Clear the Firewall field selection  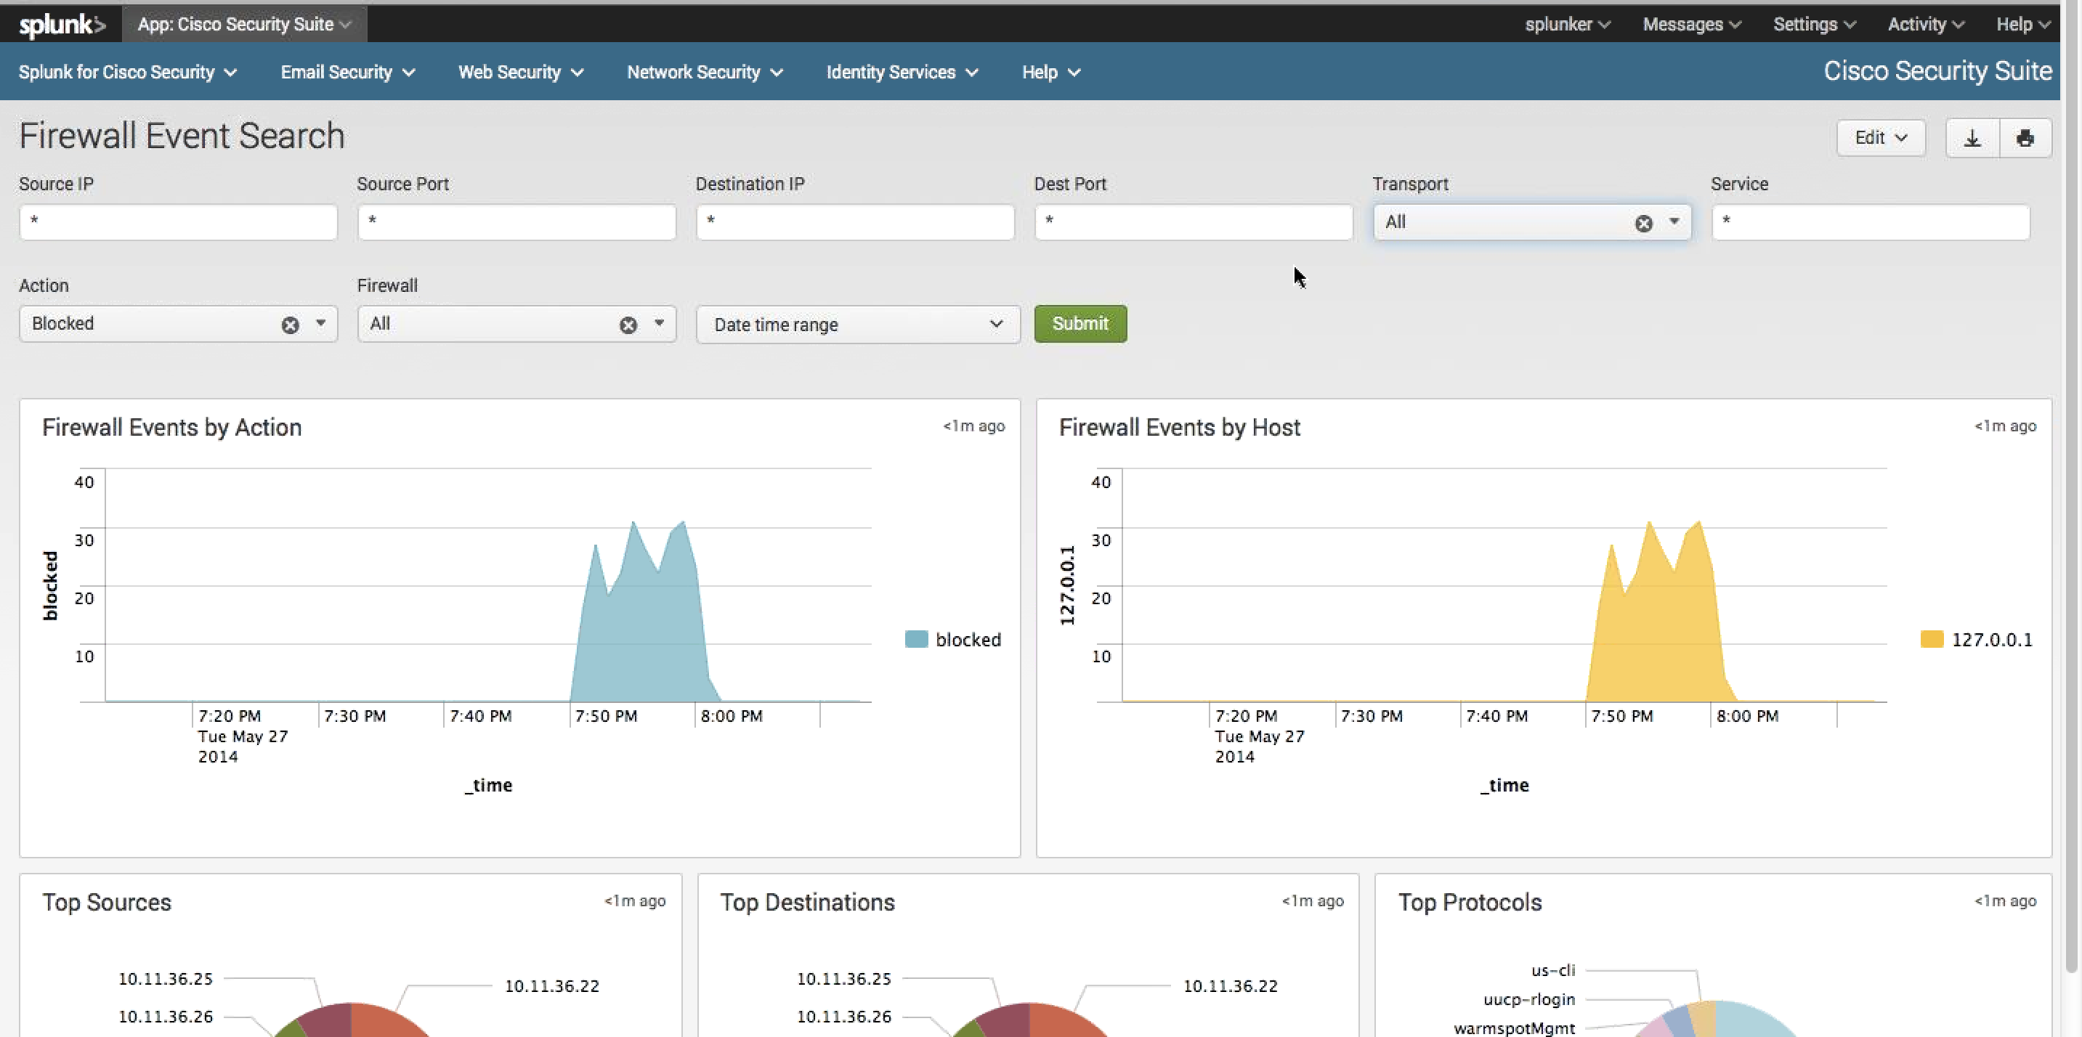[x=628, y=325]
